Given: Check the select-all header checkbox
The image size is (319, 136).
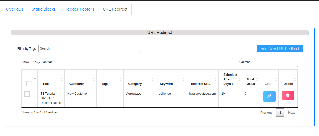Looking at the screenshot, I should 29,84.
